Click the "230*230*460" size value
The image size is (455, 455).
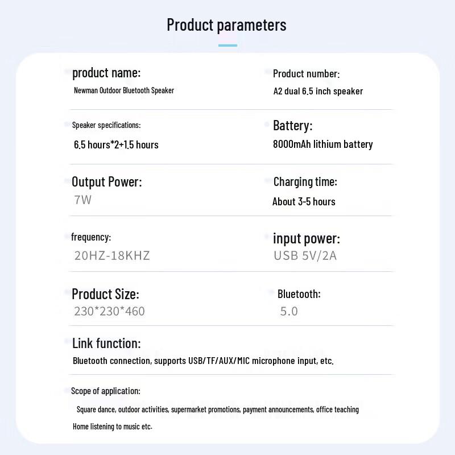109,311
